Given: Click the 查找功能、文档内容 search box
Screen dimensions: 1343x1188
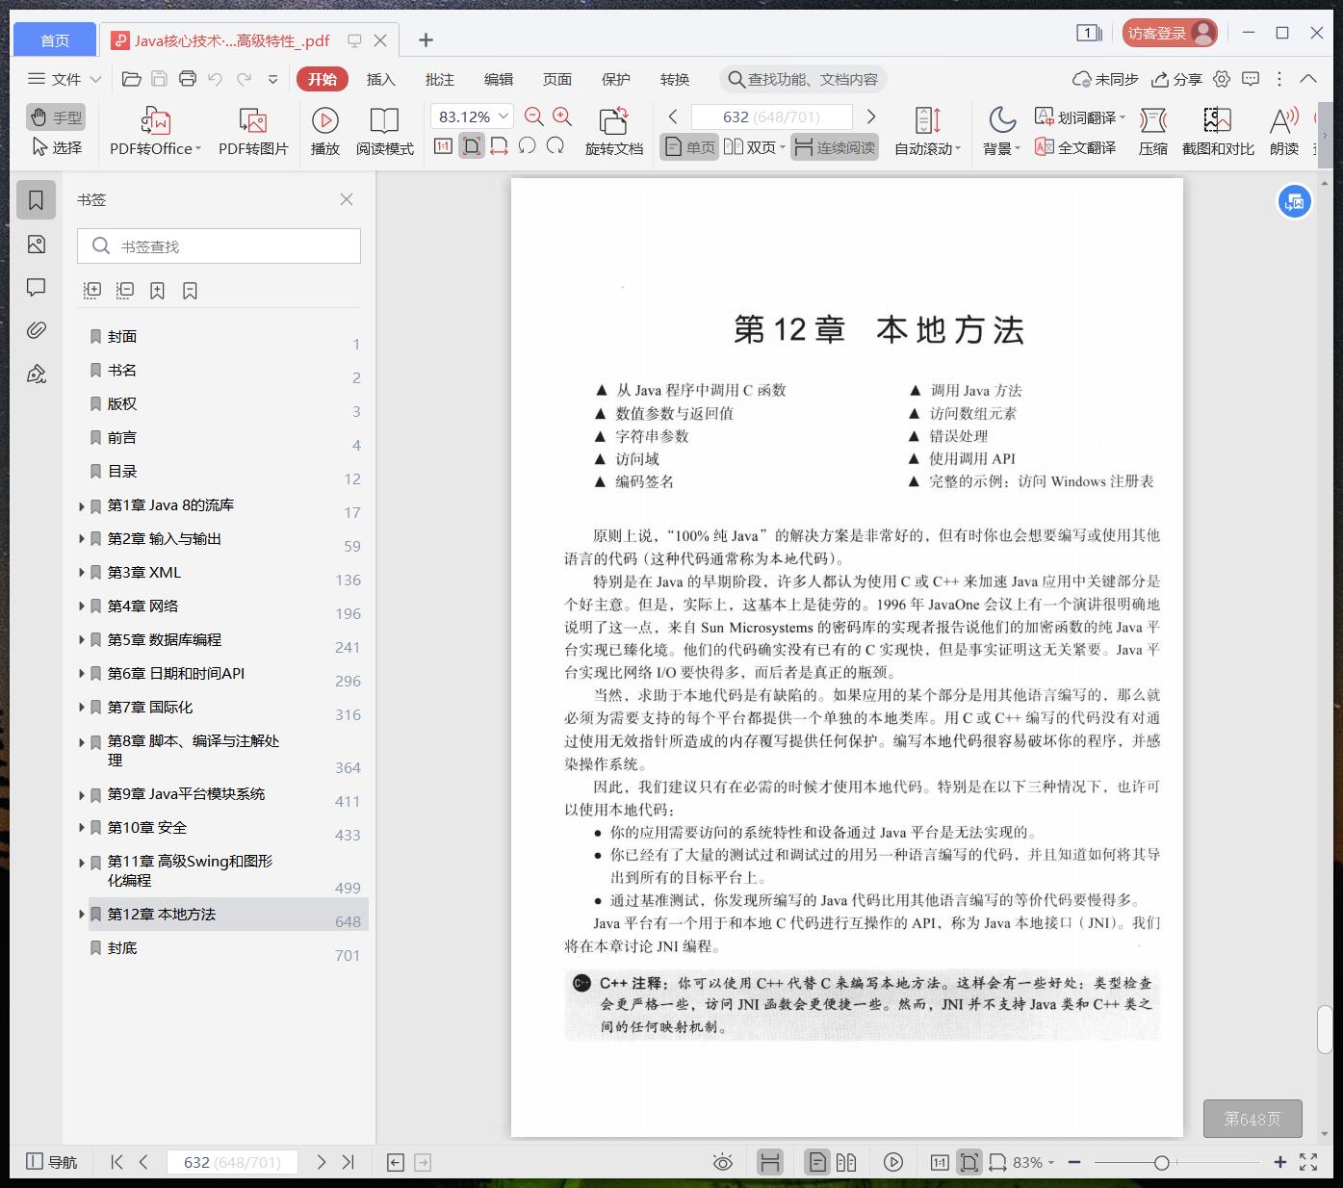Looking at the screenshot, I should tap(803, 79).
